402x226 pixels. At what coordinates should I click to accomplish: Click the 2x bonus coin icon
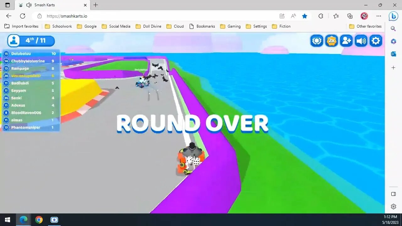(x=331, y=41)
